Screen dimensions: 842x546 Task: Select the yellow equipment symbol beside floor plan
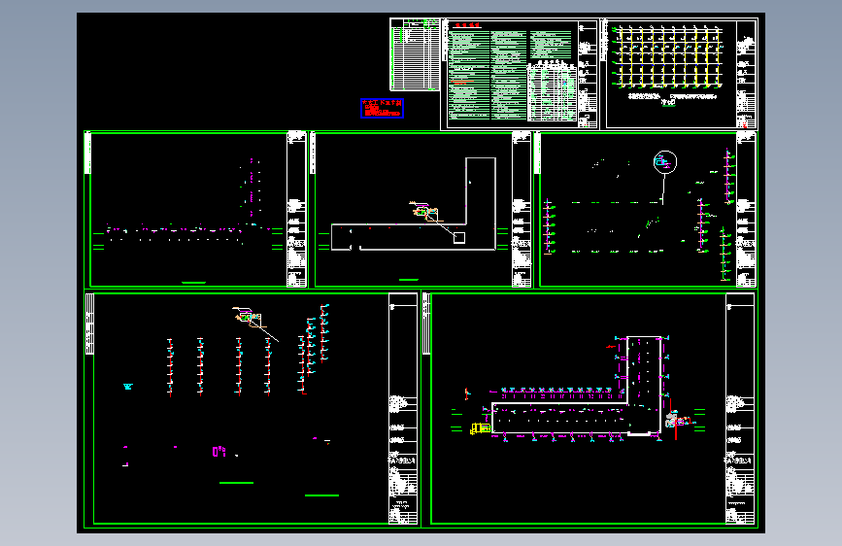tap(480, 428)
